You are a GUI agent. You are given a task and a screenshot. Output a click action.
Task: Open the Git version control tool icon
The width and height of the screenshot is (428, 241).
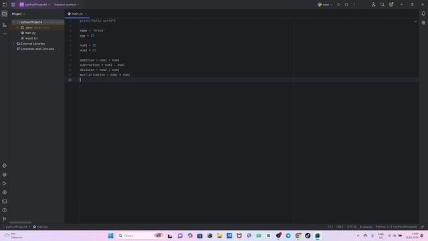click(x=5, y=219)
